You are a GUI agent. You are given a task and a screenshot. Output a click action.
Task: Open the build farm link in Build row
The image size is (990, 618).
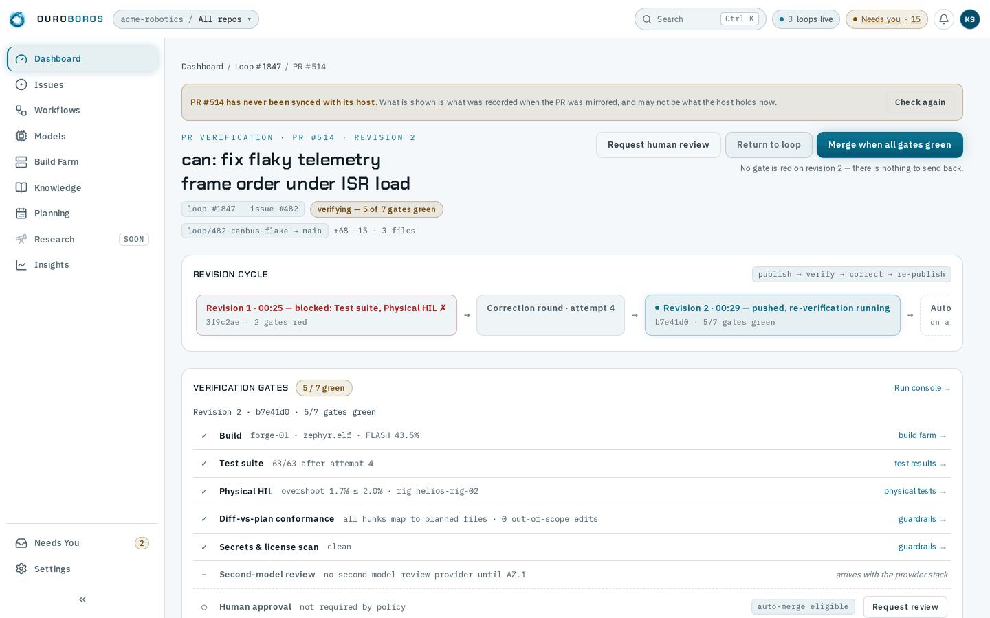(922, 435)
